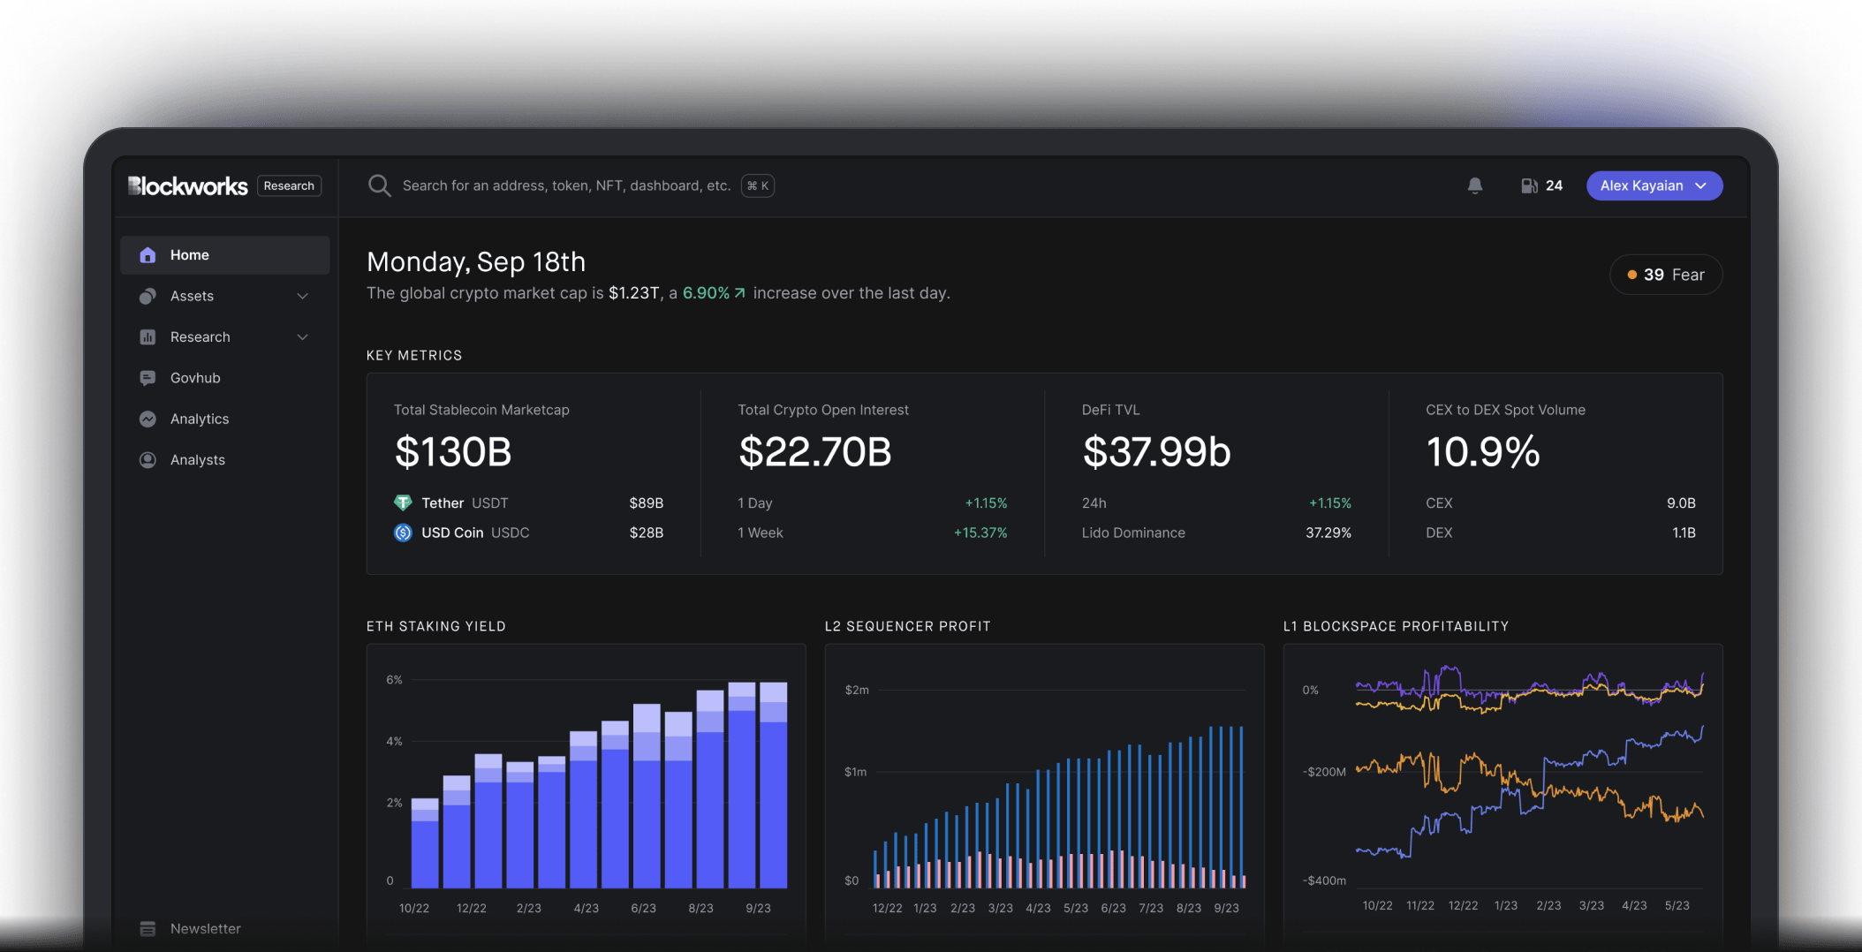Open the Alex Kayaian account dropdown
The width and height of the screenshot is (1862, 952).
click(x=1654, y=185)
